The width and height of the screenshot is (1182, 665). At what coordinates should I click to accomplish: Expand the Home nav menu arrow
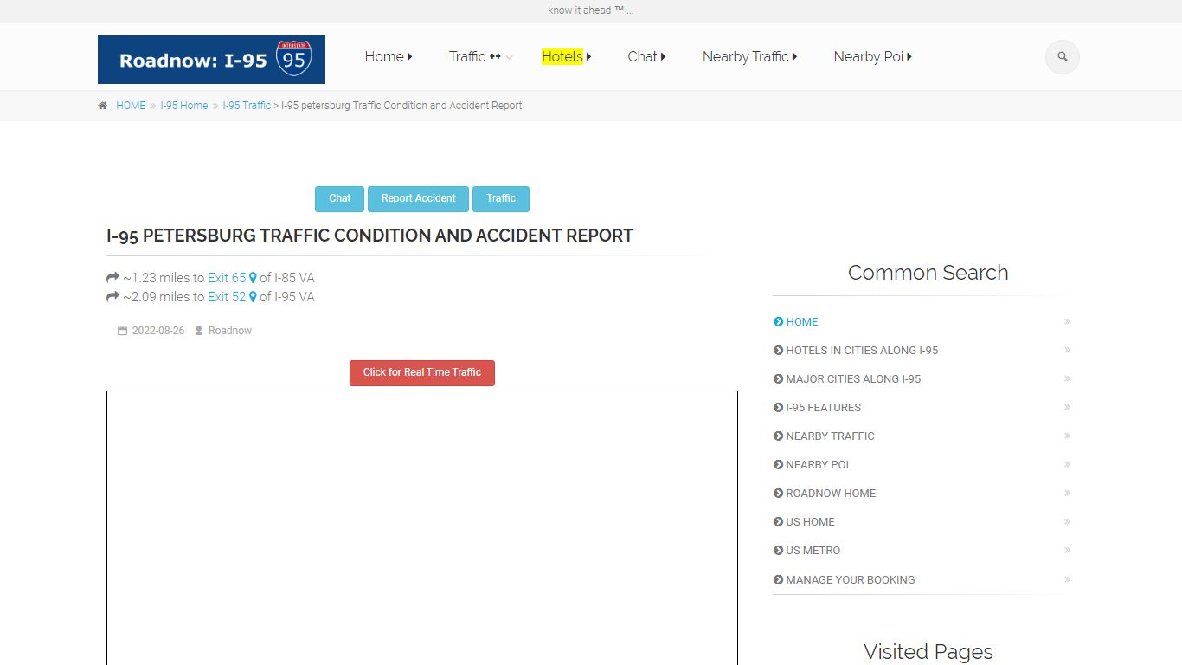coord(410,57)
